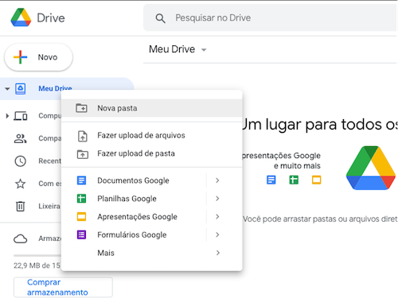Click the large Drive logo illustration
Image resolution: width=398 pixels, height=298 pixels.
click(x=371, y=168)
